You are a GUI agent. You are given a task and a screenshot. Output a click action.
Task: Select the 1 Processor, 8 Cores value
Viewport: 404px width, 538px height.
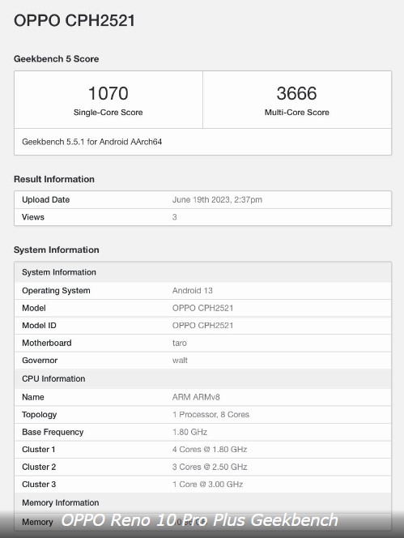[211, 415]
